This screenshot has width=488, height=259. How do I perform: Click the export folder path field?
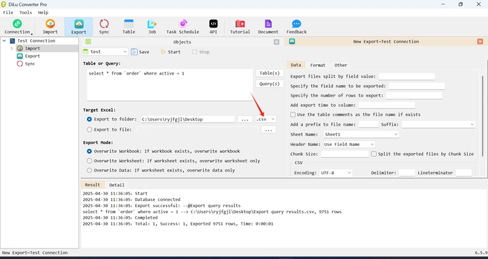pos(188,119)
